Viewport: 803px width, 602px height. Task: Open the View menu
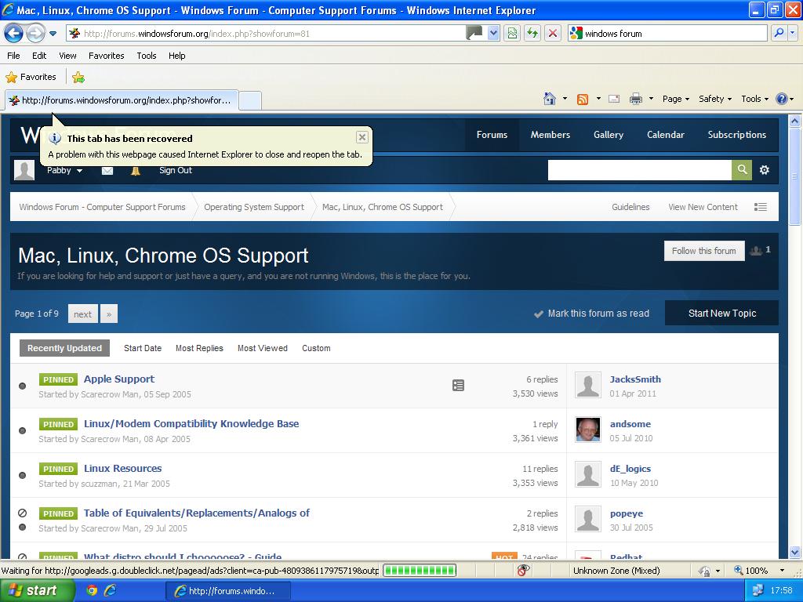click(x=67, y=56)
